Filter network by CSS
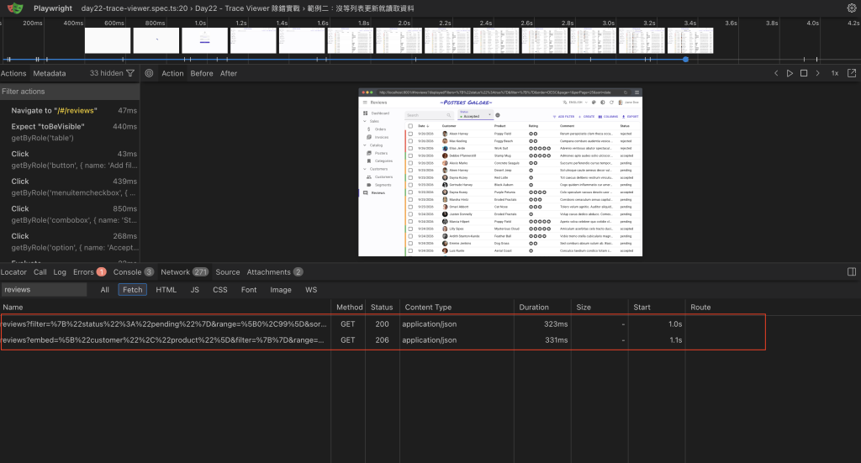861x463 pixels. (220, 290)
